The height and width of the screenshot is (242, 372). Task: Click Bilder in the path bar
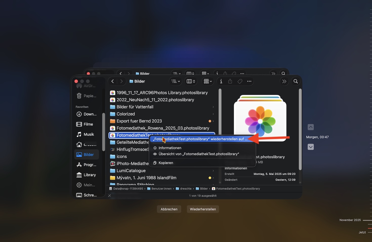click(202, 189)
